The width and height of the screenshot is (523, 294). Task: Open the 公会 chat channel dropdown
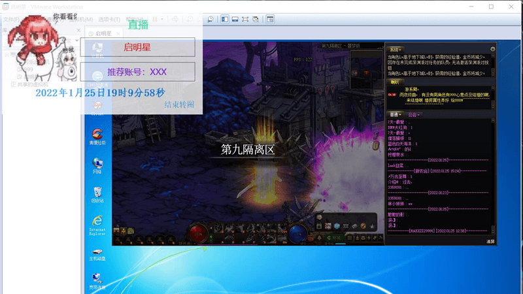click(414, 115)
